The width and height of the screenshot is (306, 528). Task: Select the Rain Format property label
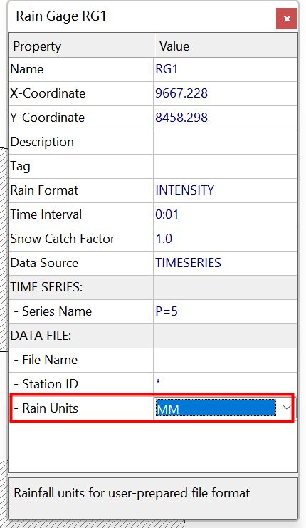[44, 190]
